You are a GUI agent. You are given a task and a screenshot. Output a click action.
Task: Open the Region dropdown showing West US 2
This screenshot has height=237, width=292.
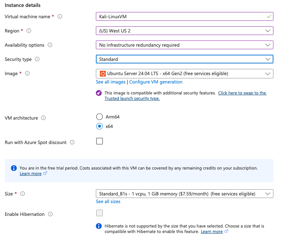(184, 31)
